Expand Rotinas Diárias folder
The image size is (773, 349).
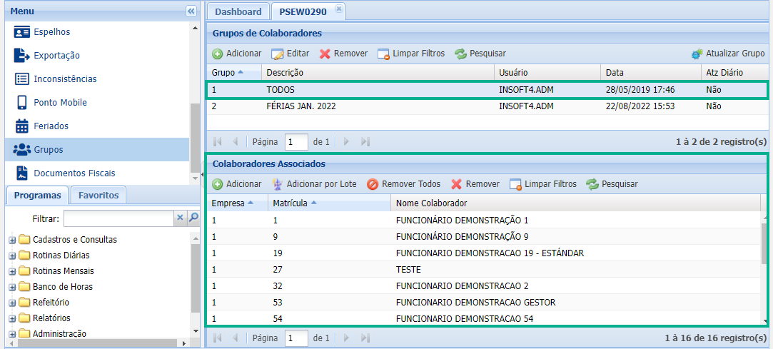[x=12, y=256]
